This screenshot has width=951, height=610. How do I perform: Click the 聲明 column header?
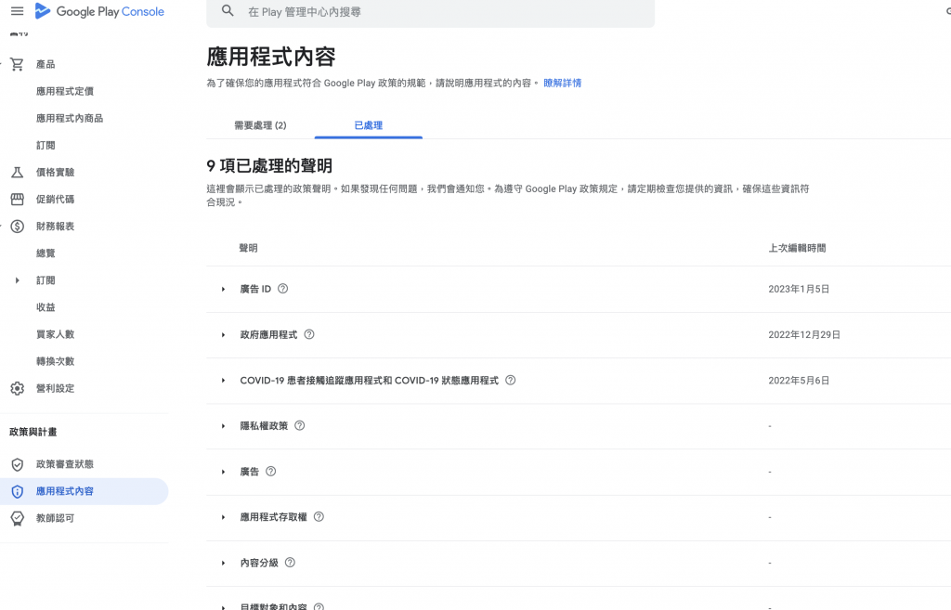click(248, 248)
